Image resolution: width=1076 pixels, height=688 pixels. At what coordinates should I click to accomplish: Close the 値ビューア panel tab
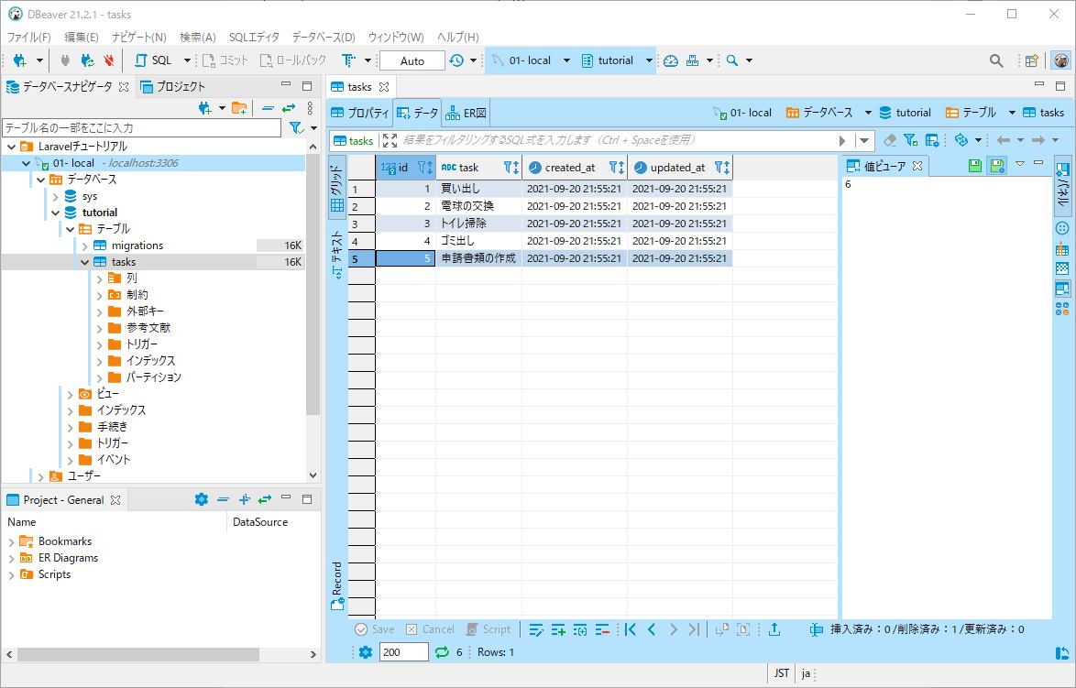coord(917,166)
